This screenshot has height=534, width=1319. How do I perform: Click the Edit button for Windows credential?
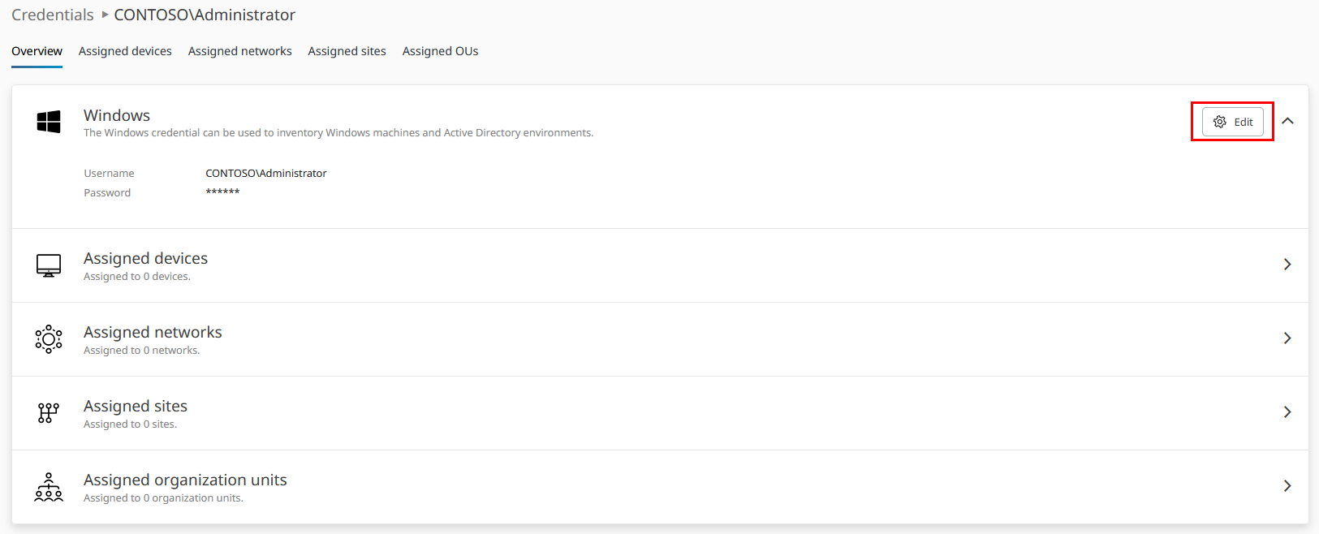tap(1232, 122)
